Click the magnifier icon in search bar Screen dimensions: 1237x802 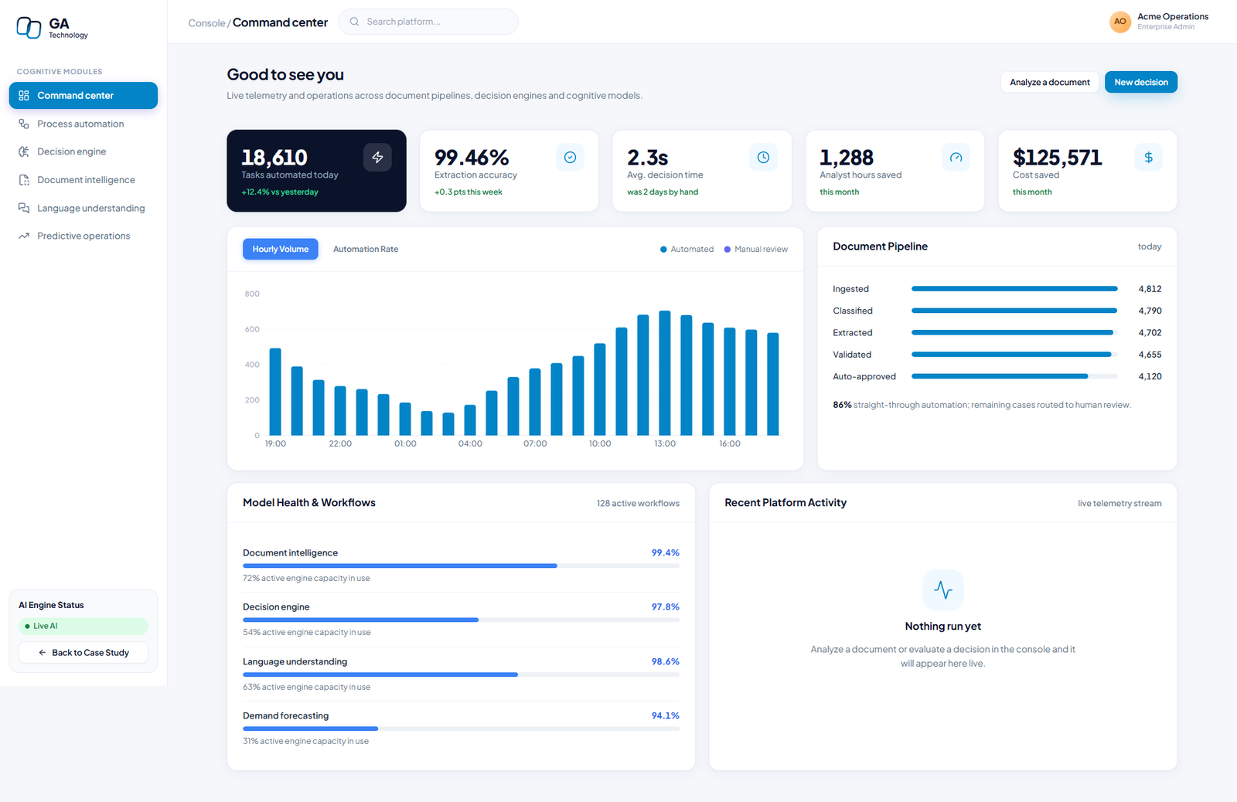[354, 22]
